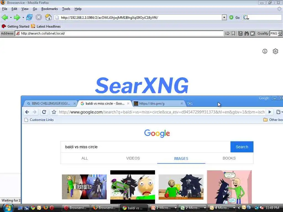Screen dimensions: 283x212
Task: Select the ALL results tab
Action: click(85, 158)
